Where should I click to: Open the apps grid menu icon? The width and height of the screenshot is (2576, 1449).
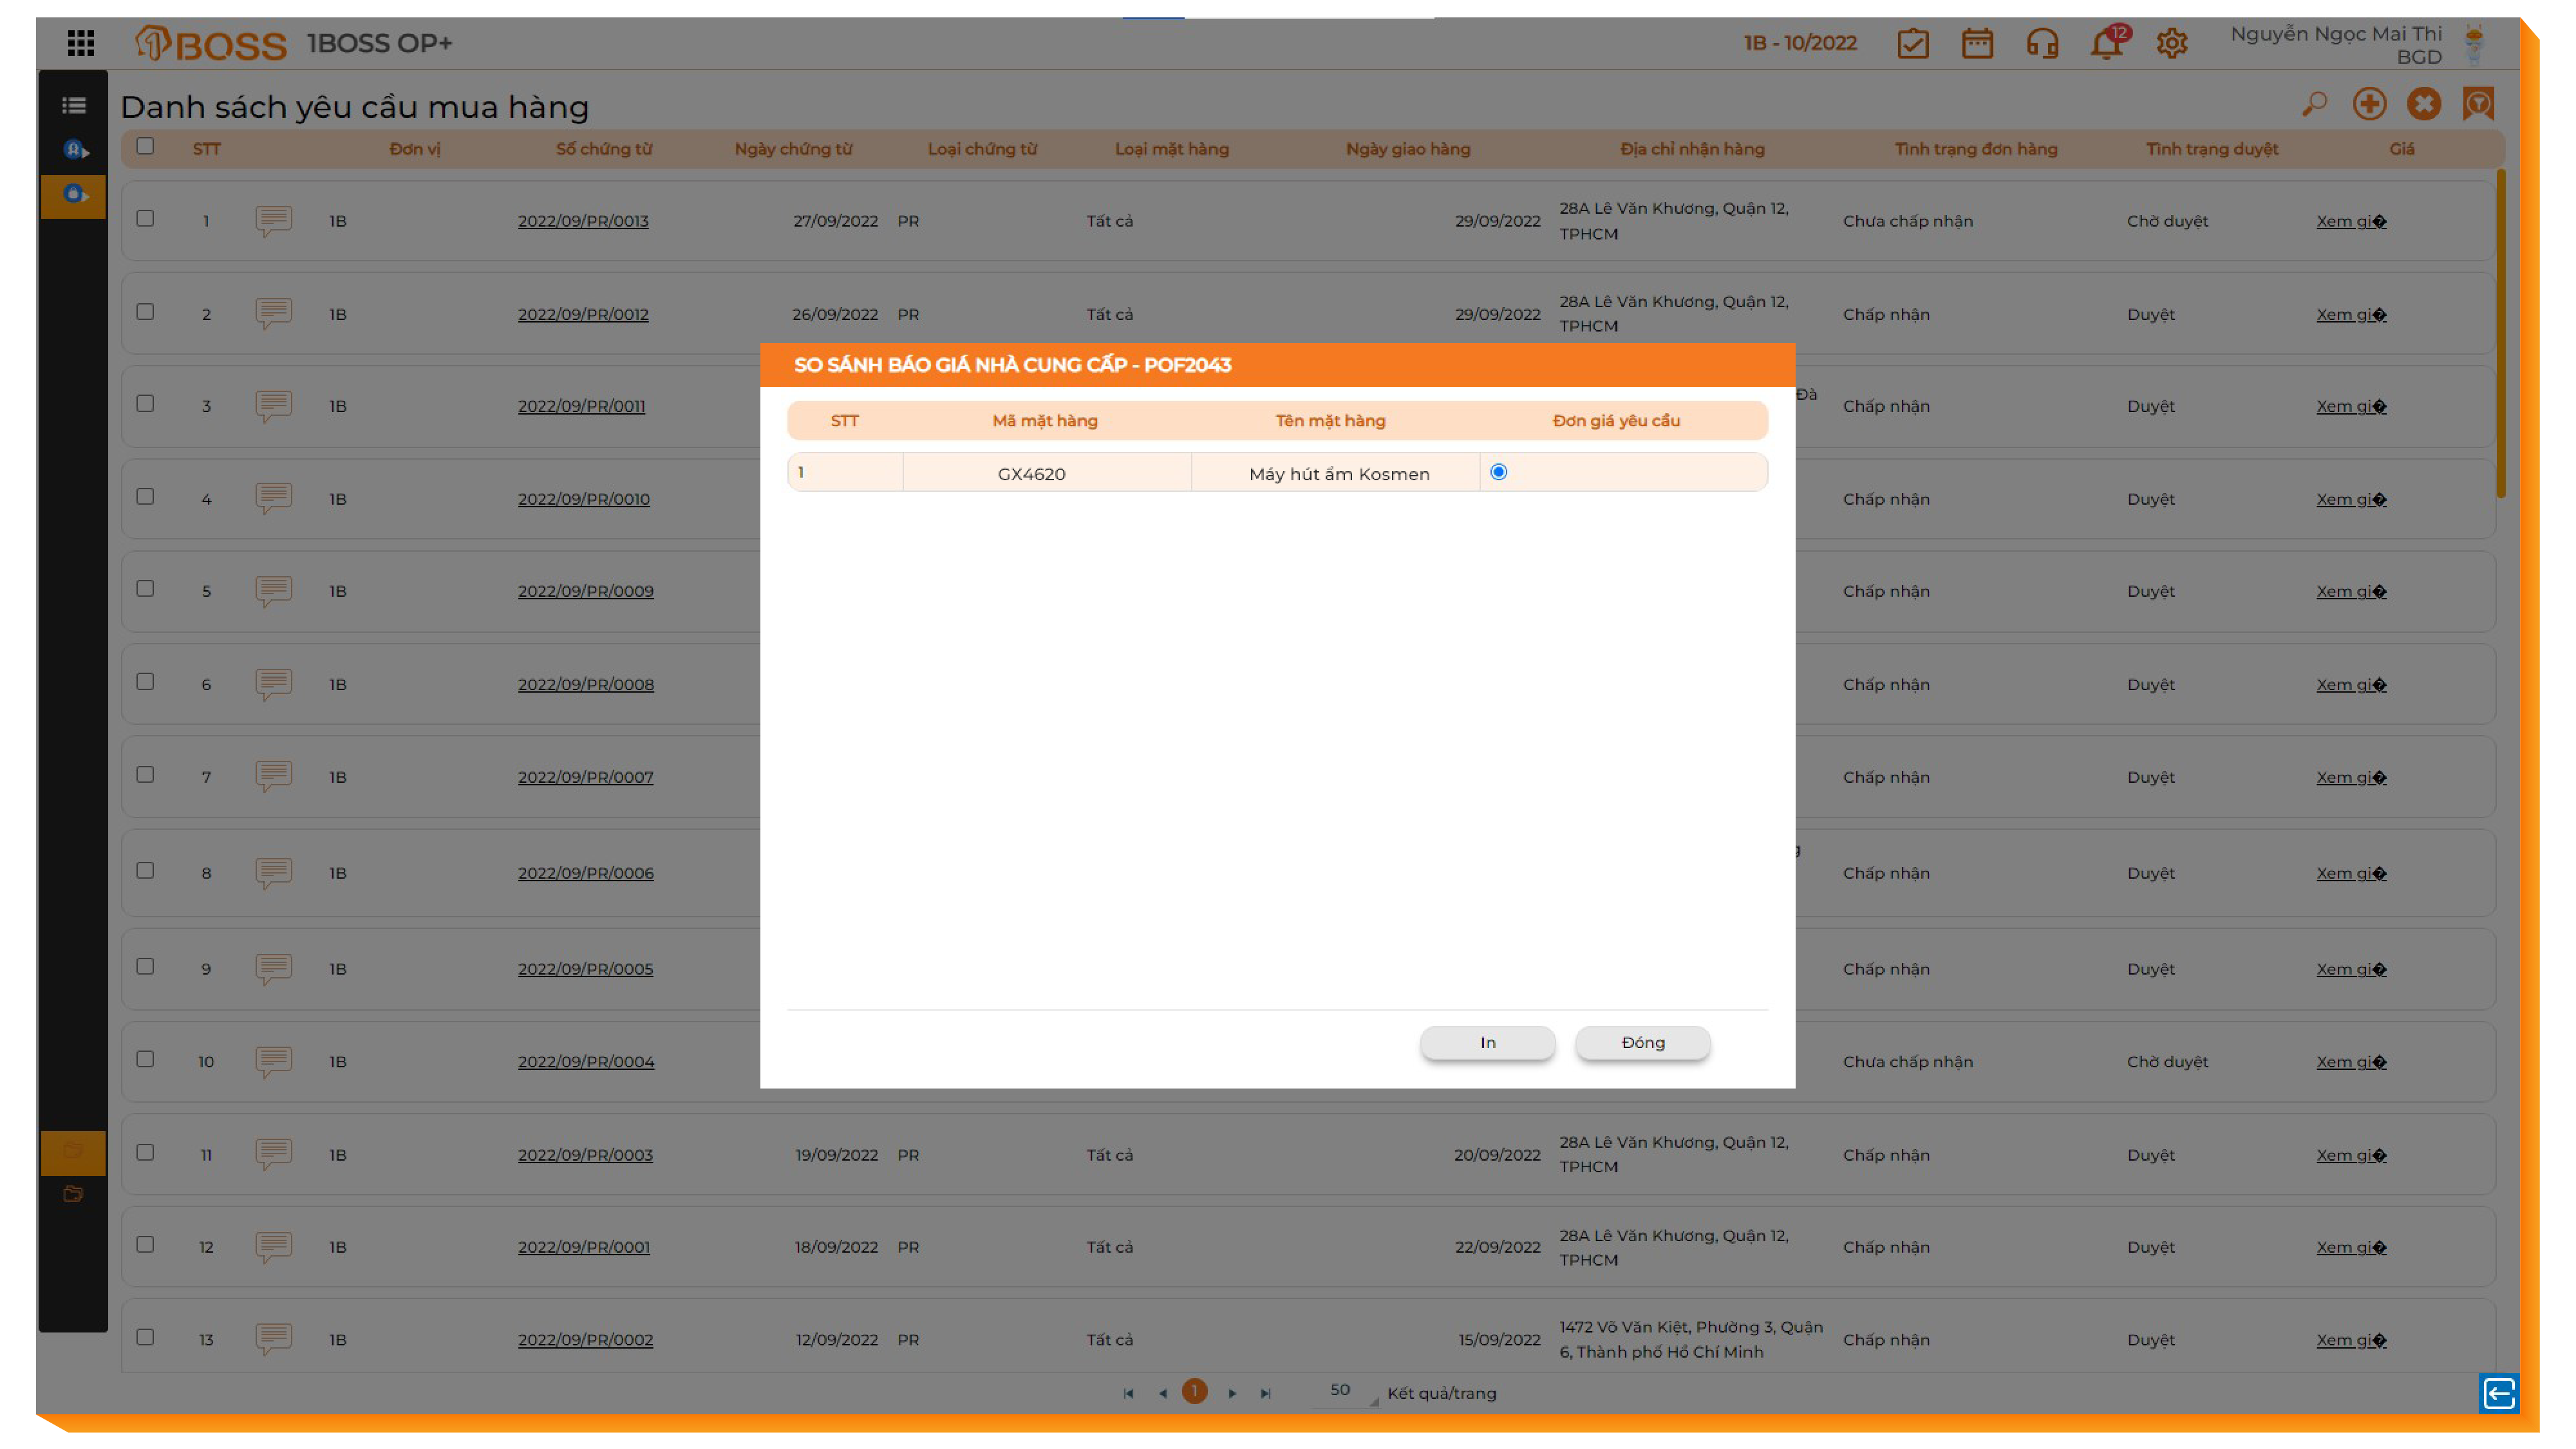point(80,43)
